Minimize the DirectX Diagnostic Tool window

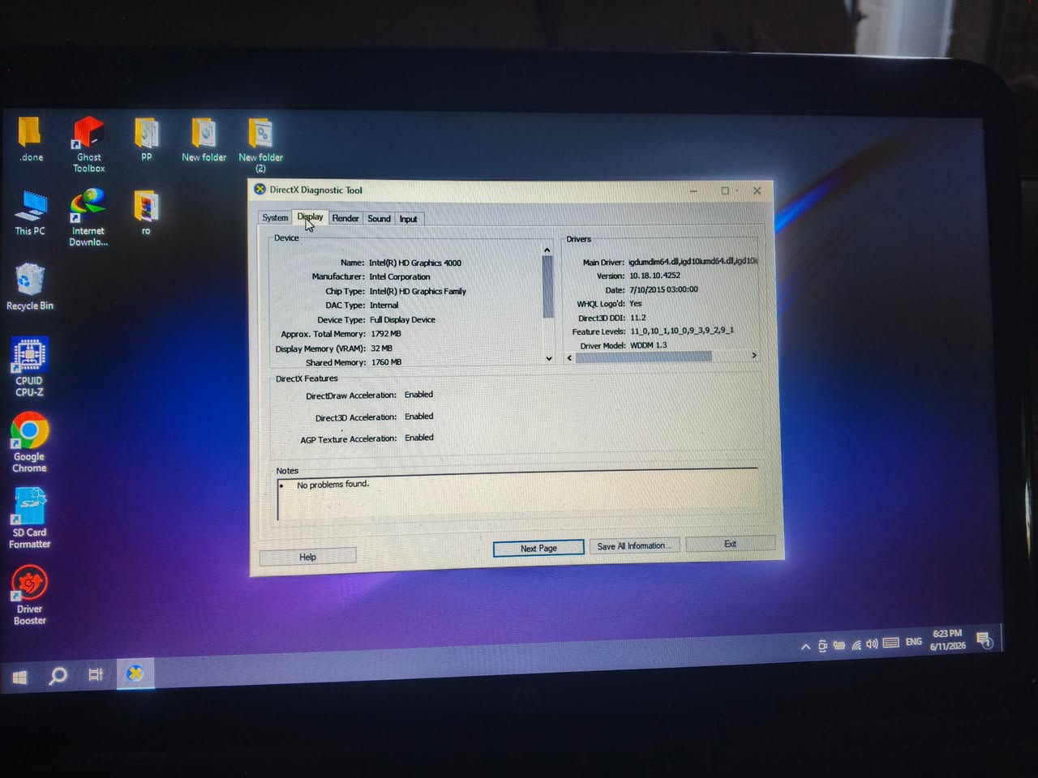(693, 191)
